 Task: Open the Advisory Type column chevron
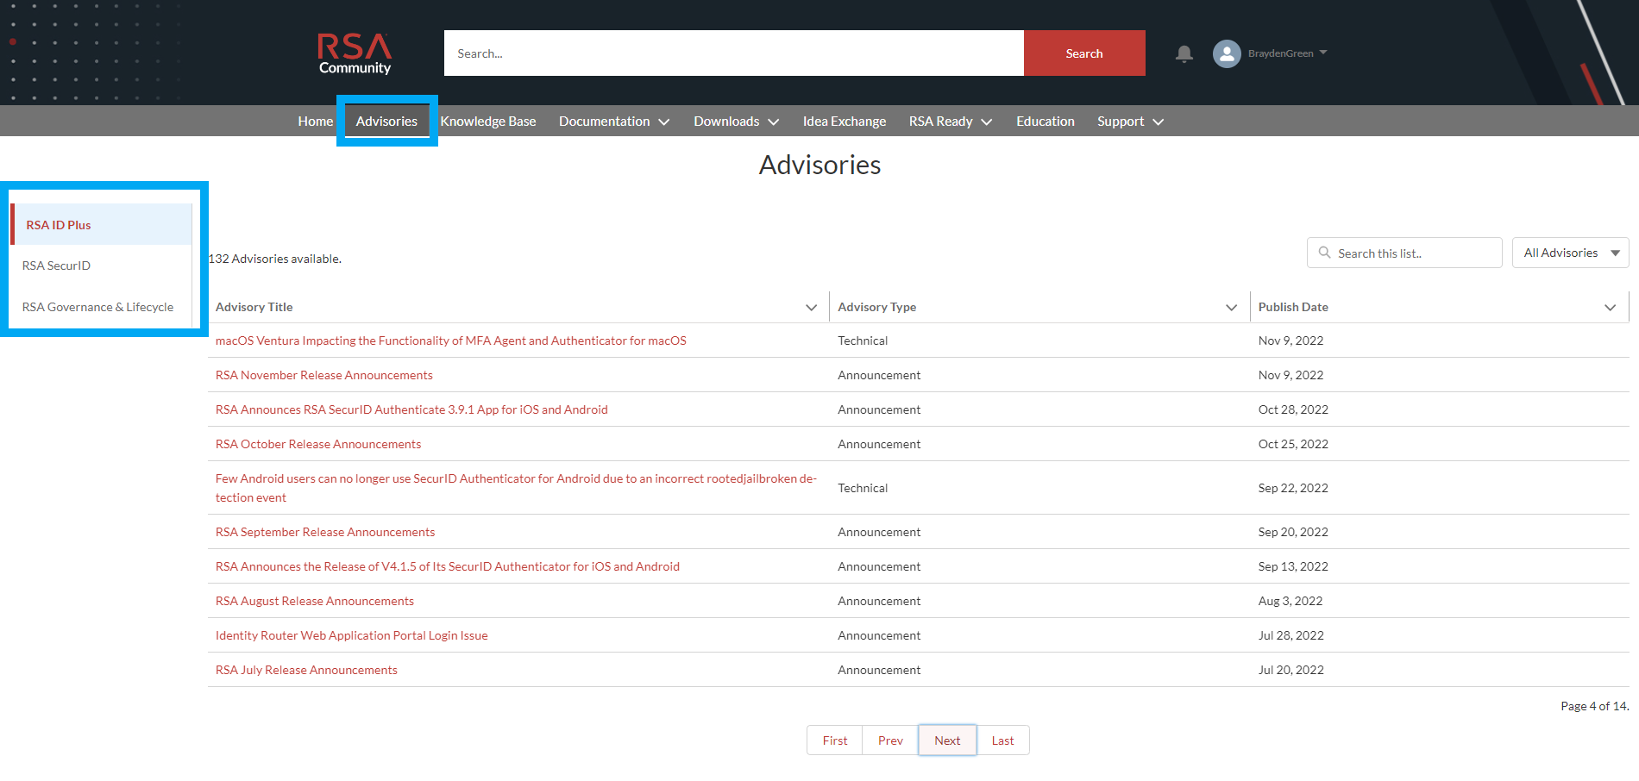1231,308
